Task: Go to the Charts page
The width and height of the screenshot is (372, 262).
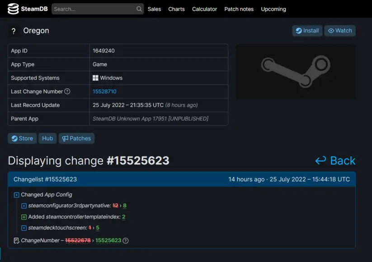Action: pos(176,9)
